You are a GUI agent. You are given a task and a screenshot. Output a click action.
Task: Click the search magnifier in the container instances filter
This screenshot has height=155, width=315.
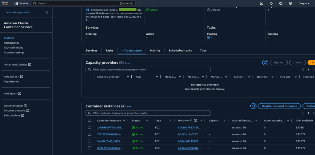(89, 113)
